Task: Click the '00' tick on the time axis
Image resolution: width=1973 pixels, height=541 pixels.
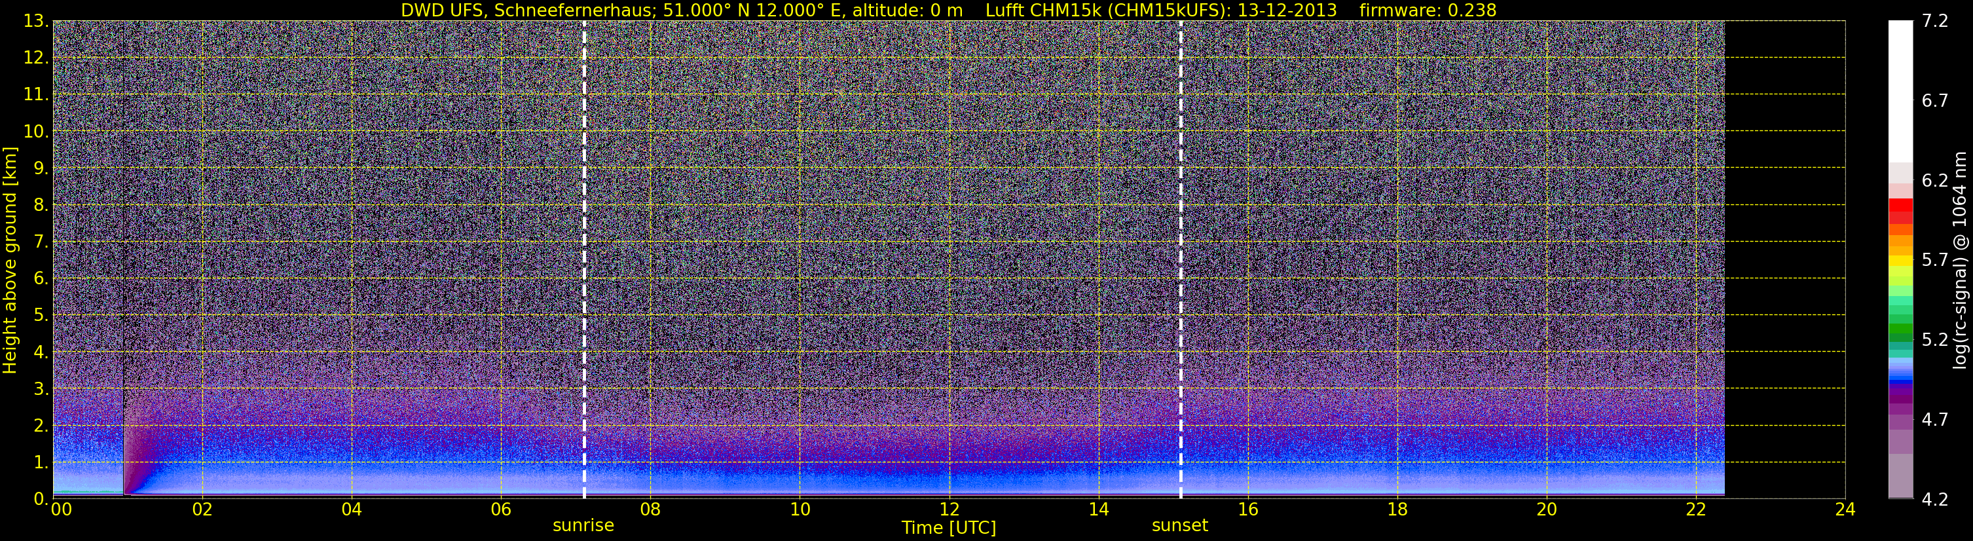Action: click(60, 510)
